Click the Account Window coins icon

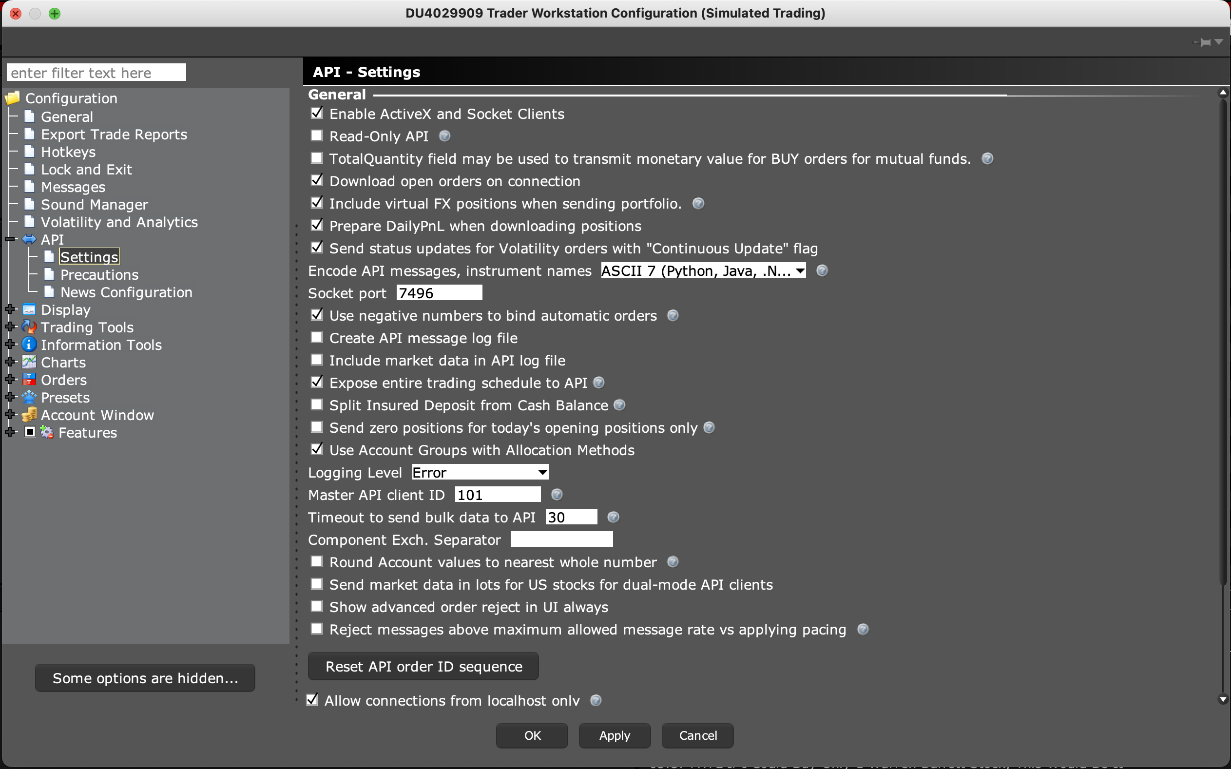click(30, 415)
